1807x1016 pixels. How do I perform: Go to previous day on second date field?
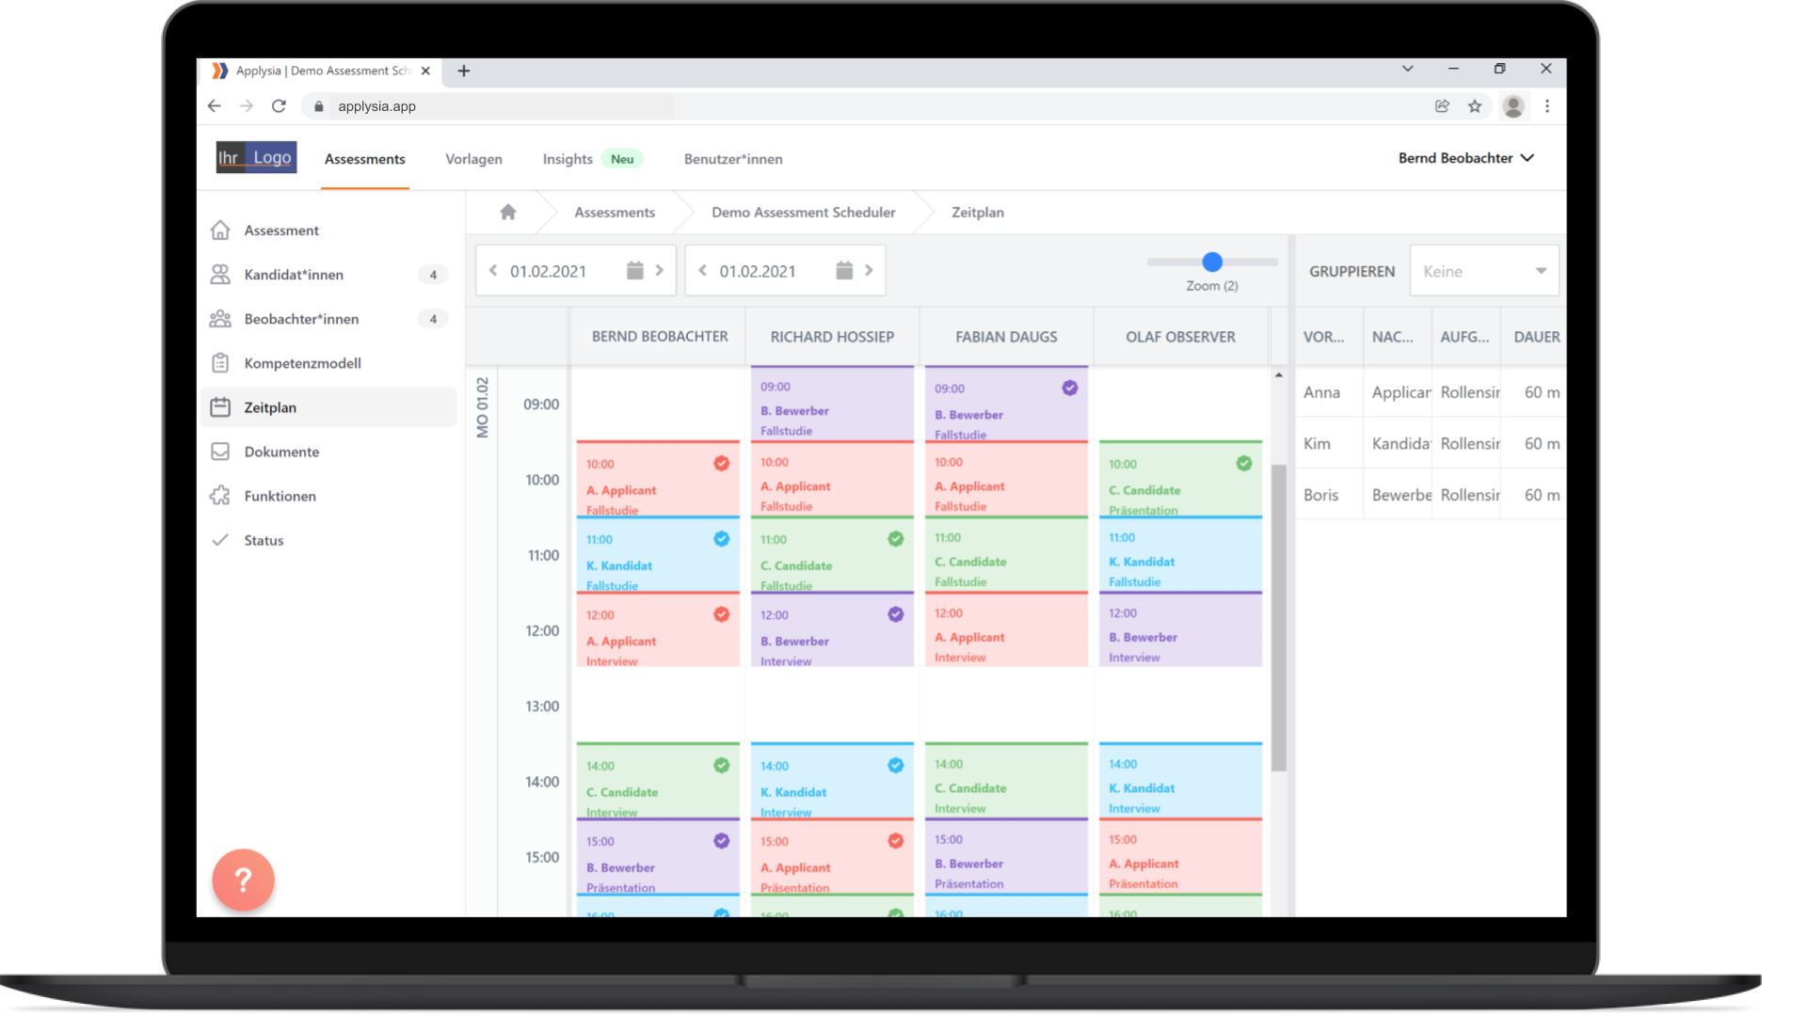(x=702, y=271)
